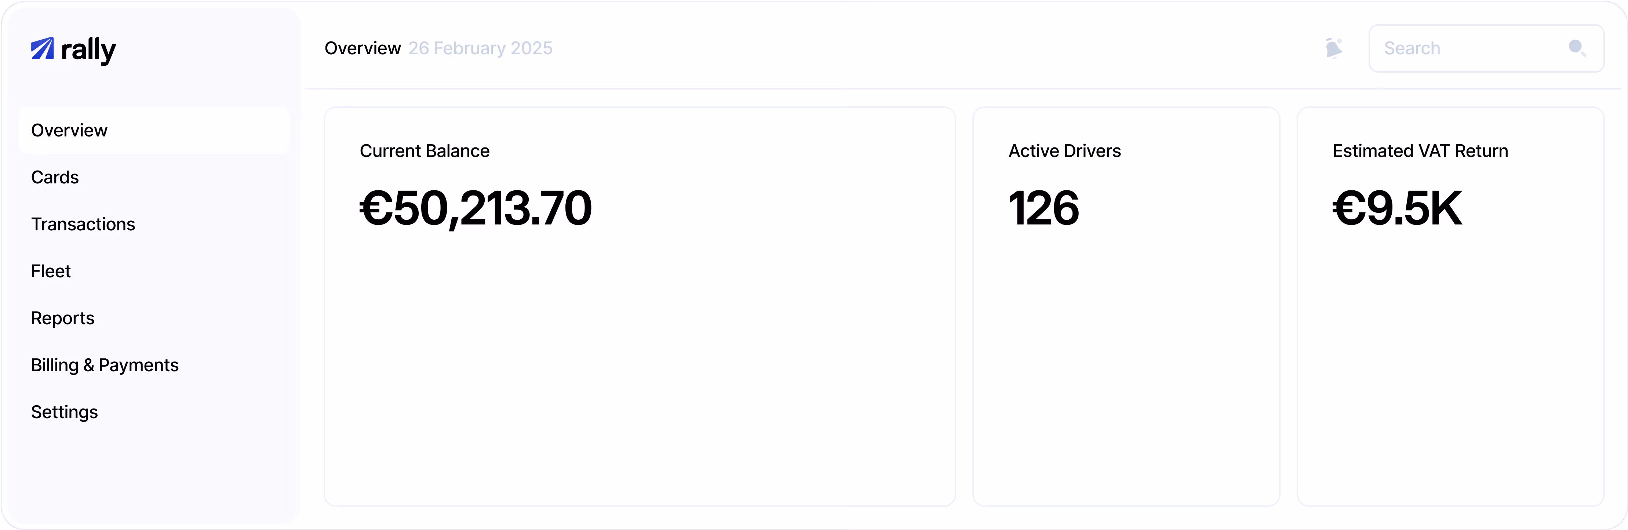1628x530 pixels.
Task: Click the 126 active drivers count
Action: click(x=1044, y=208)
